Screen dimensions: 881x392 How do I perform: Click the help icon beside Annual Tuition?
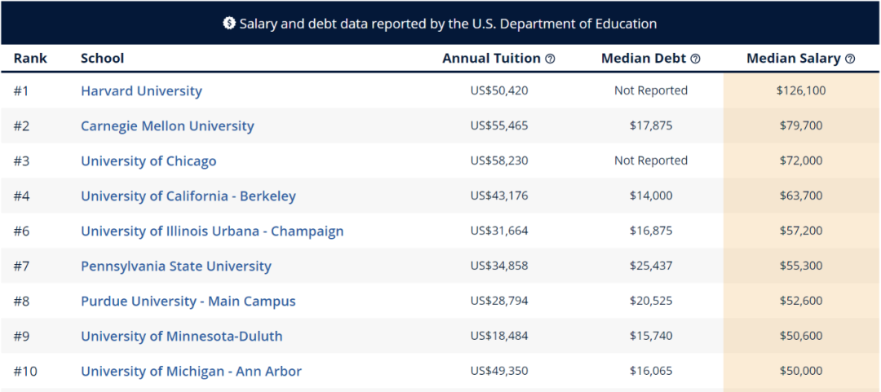pos(551,59)
